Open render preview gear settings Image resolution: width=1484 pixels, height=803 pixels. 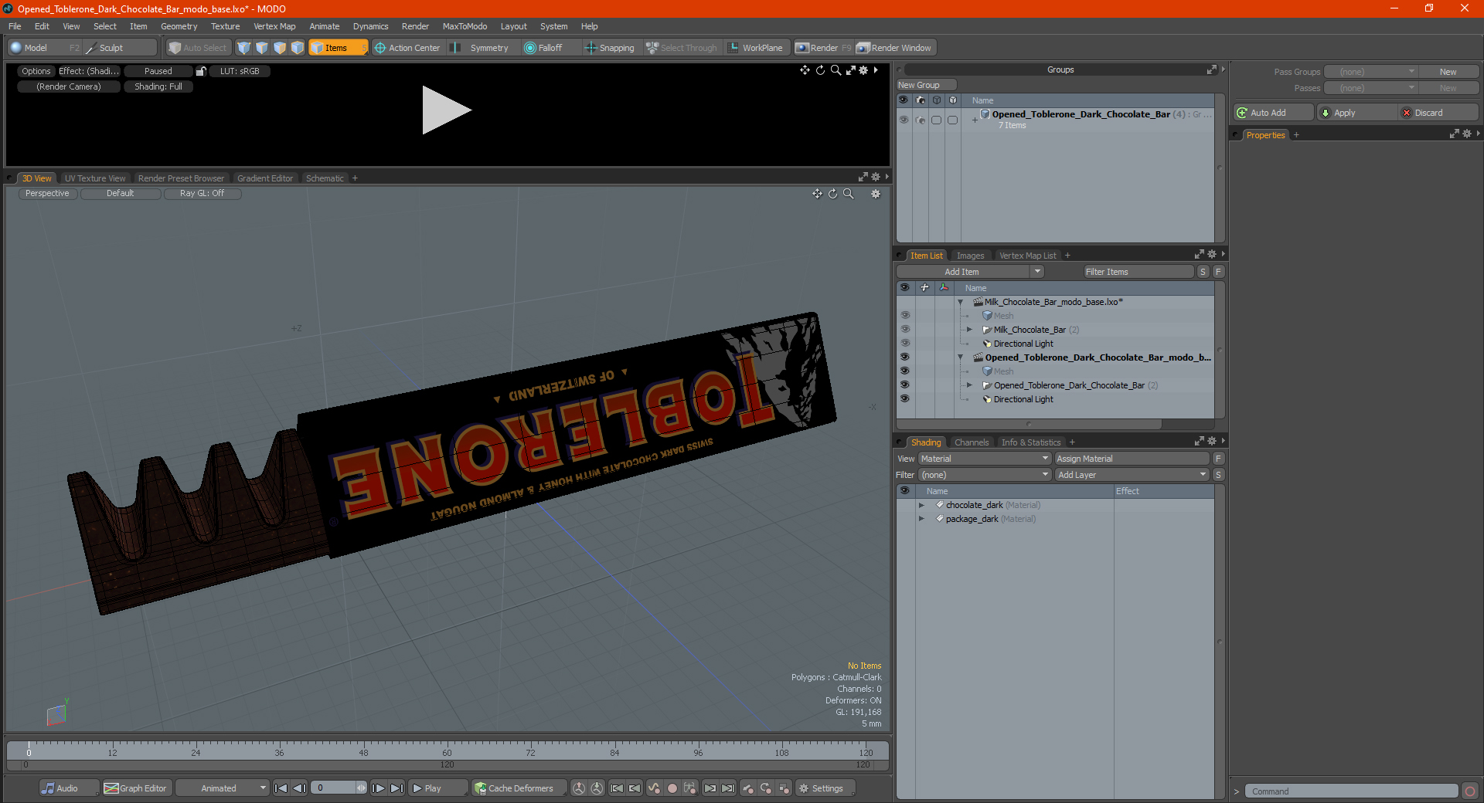(x=863, y=70)
